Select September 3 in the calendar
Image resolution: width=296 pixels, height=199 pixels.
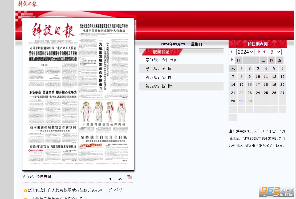pyautogui.click(x=258, y=68)
